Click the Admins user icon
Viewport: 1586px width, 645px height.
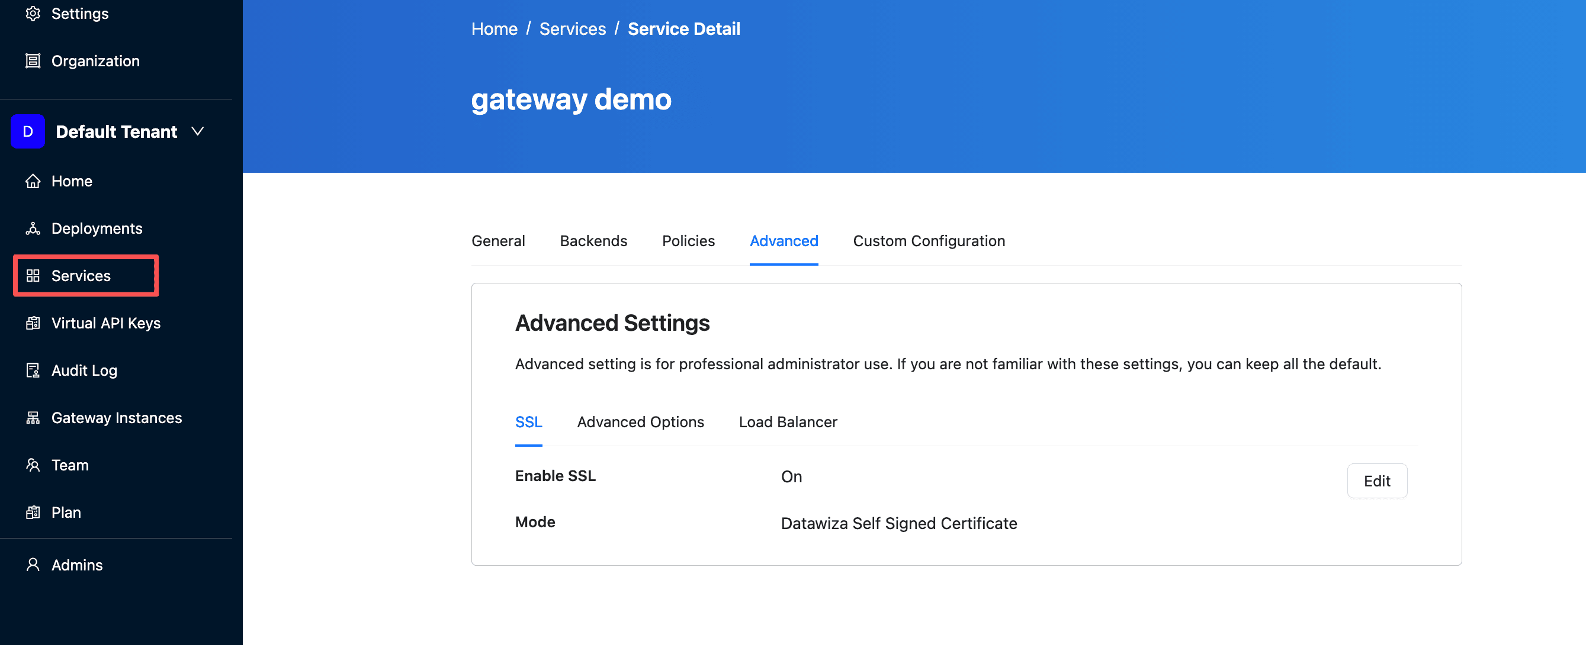pos(33,565)
